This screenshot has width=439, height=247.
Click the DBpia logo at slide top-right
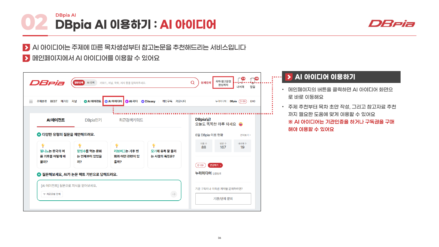392,23
